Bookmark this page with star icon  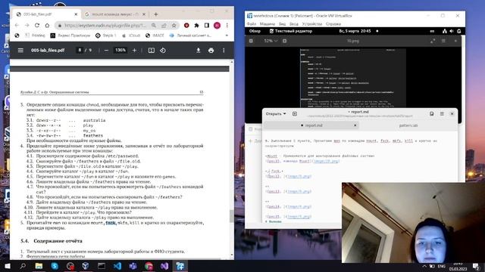(x=174, y=25)
